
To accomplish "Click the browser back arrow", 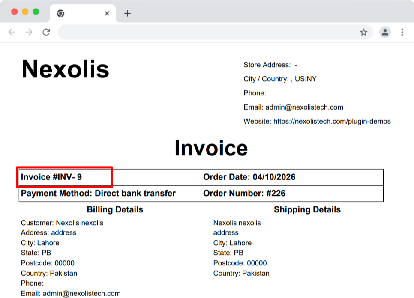I will (12, 32).
